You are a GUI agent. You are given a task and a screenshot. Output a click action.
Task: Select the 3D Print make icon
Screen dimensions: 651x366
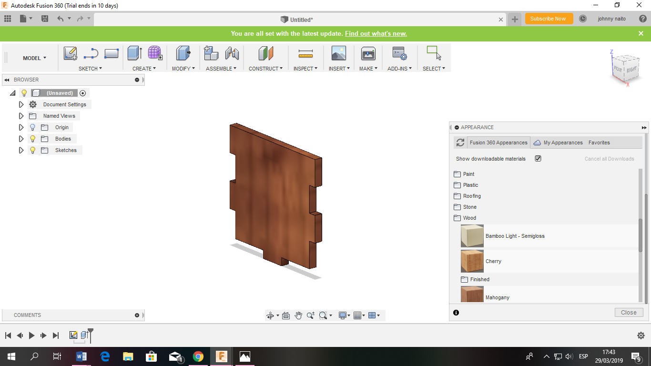(368, 53)
